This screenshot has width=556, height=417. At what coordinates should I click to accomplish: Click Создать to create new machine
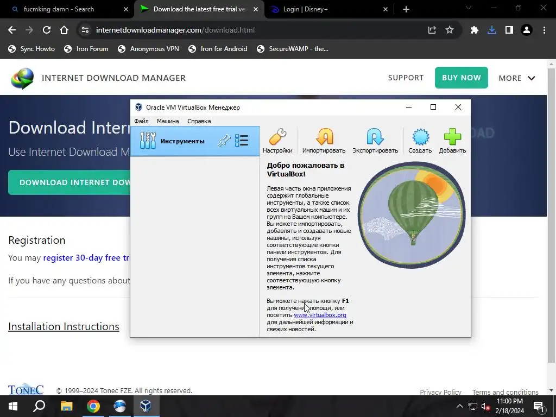coord(420,141)
